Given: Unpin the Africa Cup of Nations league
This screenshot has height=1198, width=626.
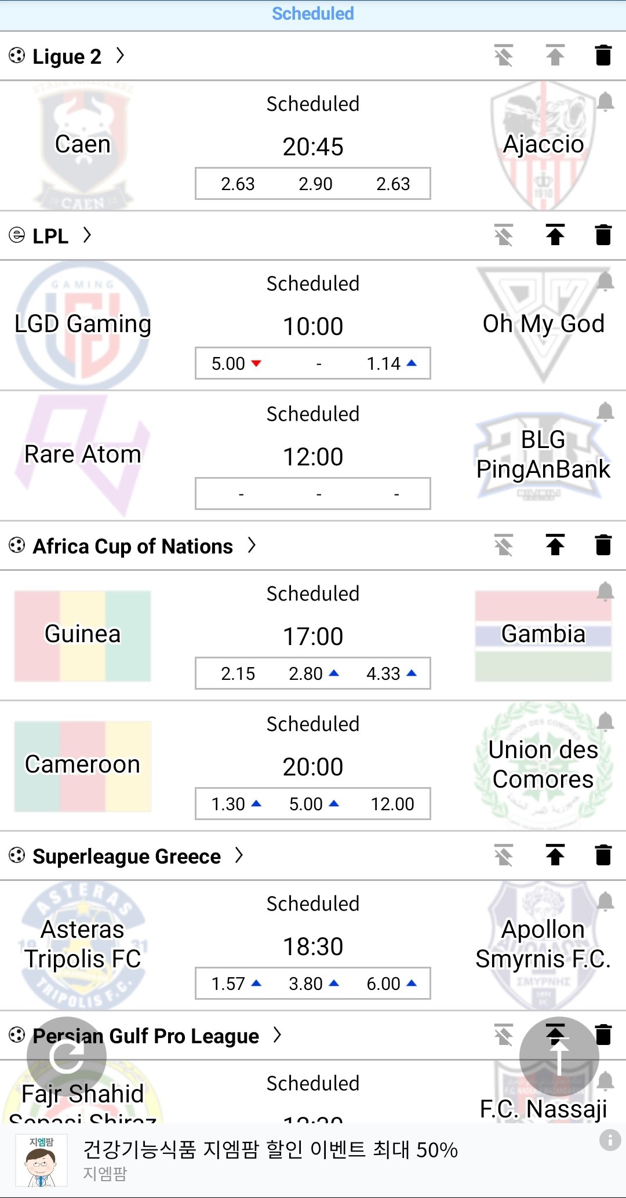Looking at the screenshot, I should [504, 545].
